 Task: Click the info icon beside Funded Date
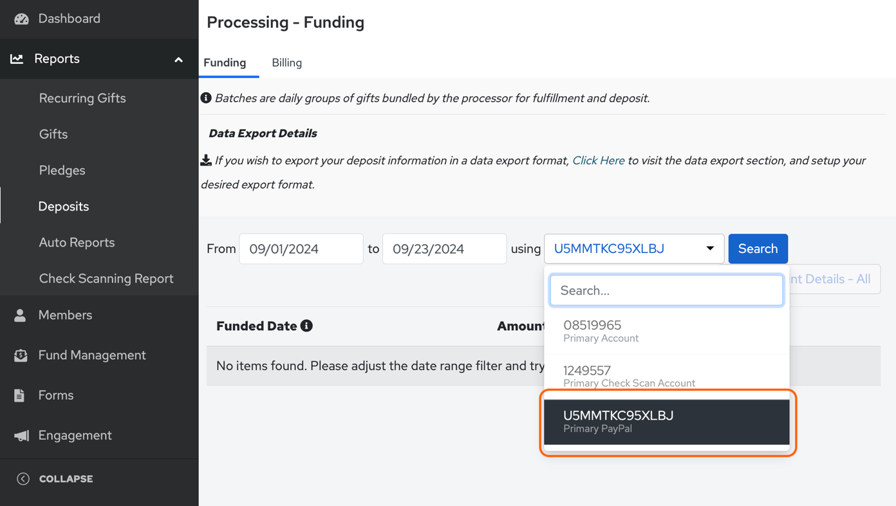306,326
